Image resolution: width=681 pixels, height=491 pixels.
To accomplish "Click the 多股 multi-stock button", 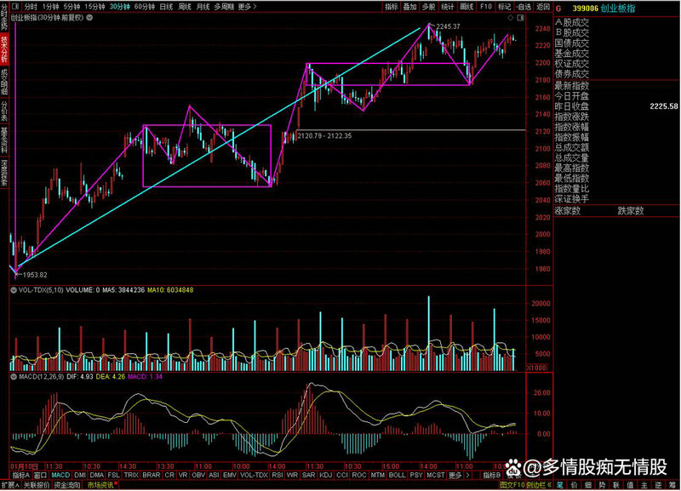I will coord(429,6).
